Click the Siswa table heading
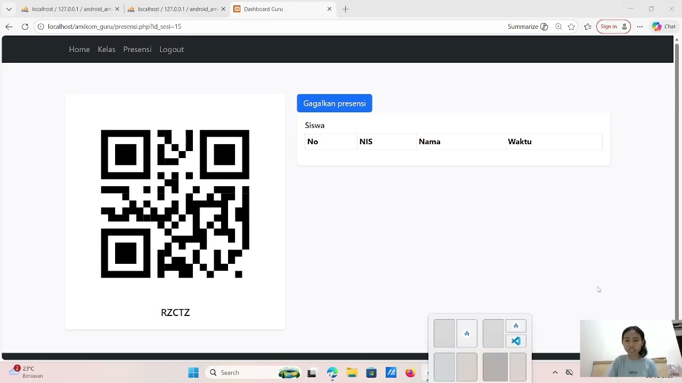The height and width of the screenshot is (383, 682). [314, 126]
